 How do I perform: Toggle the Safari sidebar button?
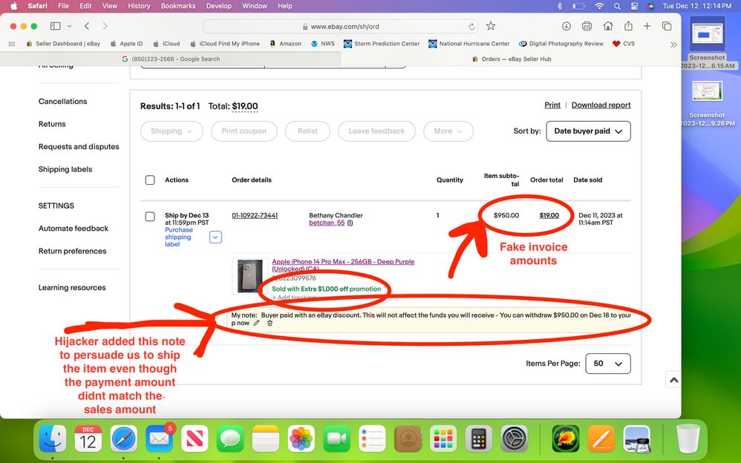55,26
